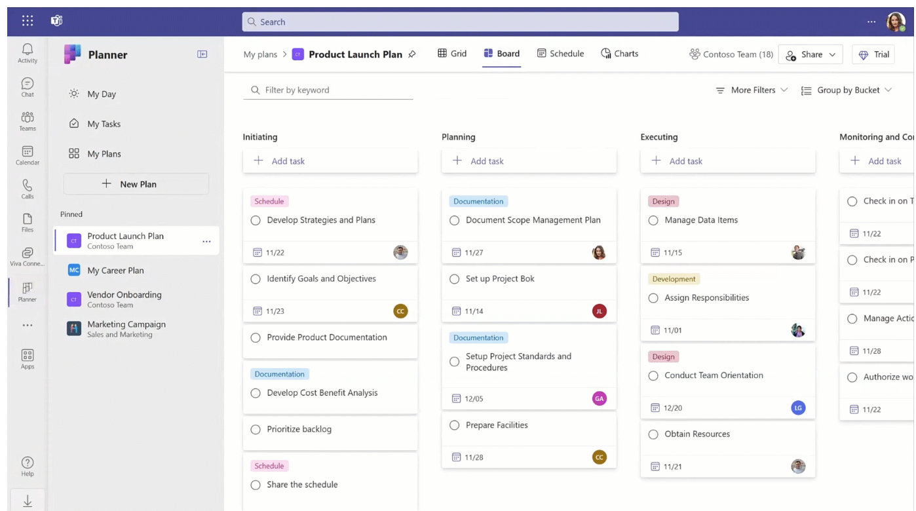
Task: Open the Prepare Facilities task card
Action: (529, 440)
